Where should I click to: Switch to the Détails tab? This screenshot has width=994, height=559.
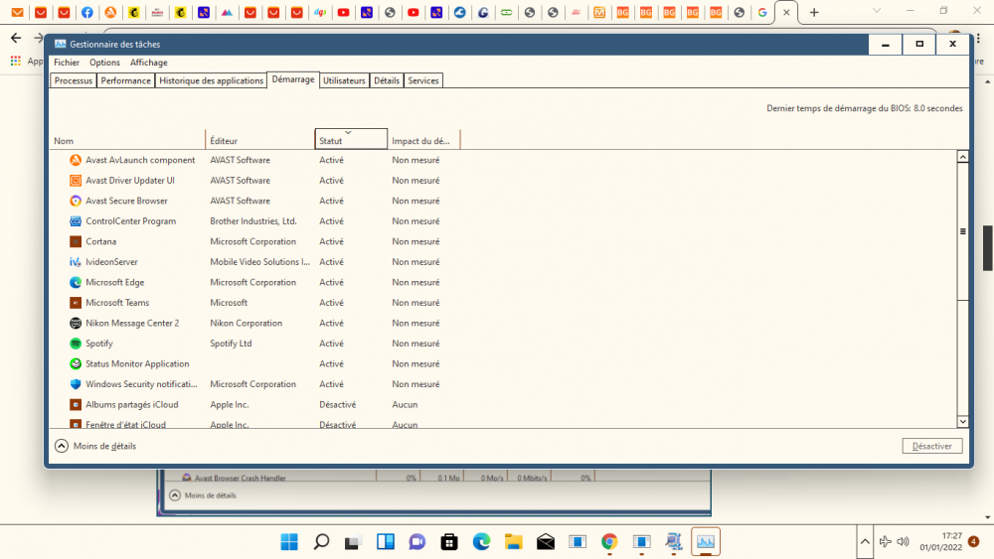point(387,80)
